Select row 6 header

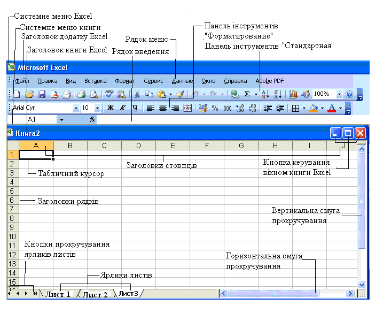pyautogui.click(x=12, y=200)
